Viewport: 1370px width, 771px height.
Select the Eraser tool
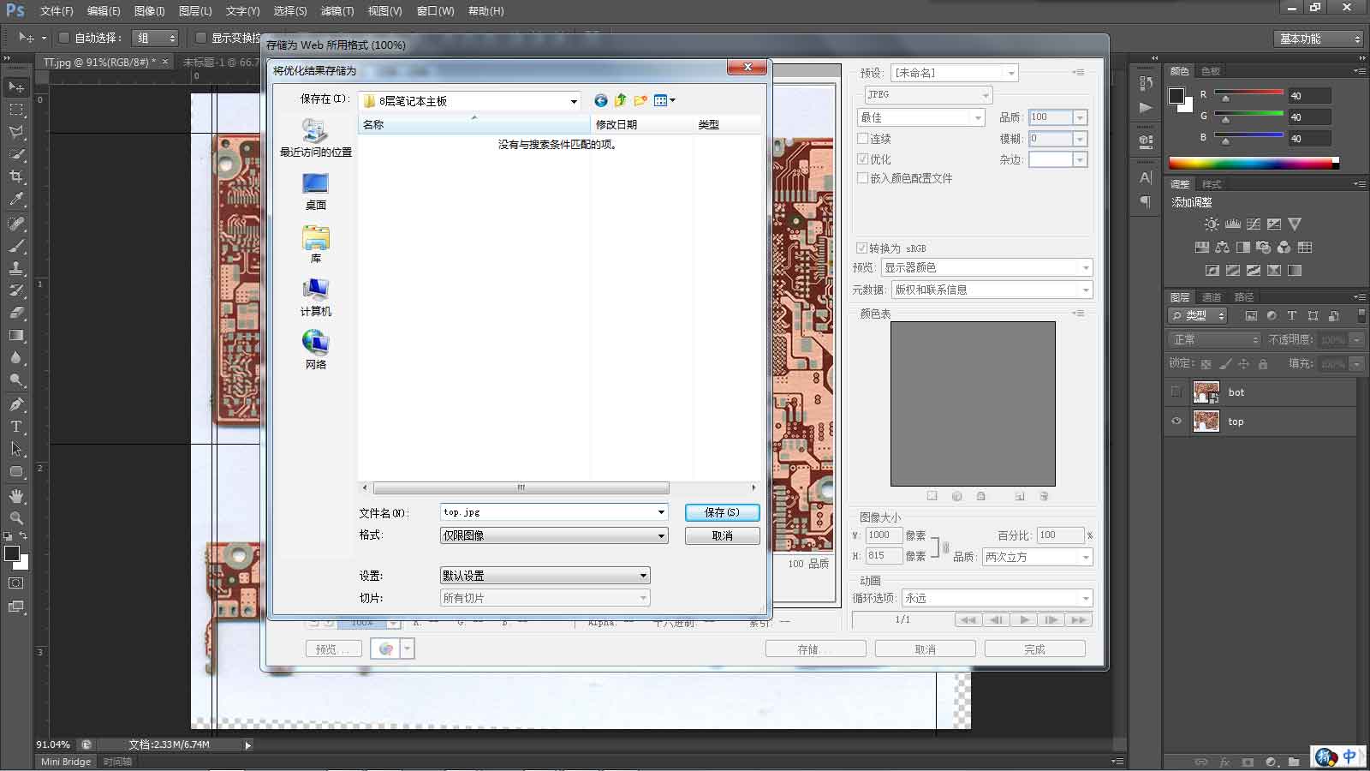[16, 313]
